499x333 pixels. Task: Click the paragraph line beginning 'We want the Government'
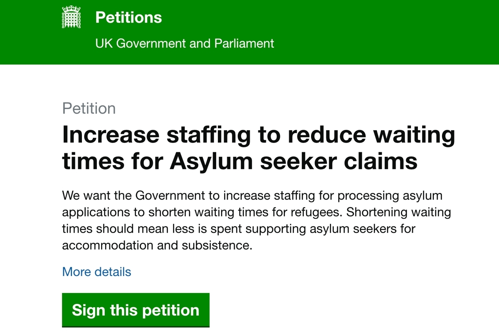pyautogui.click(x=252, y=196)
